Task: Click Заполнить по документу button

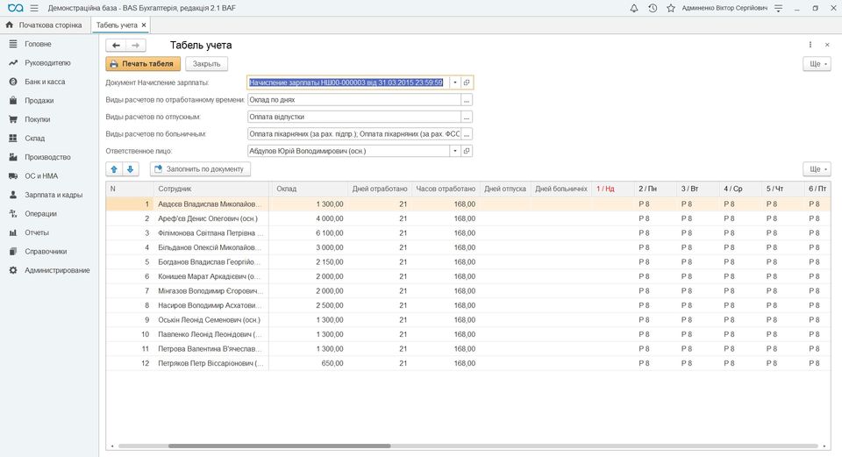Action: tap(200, 169)
